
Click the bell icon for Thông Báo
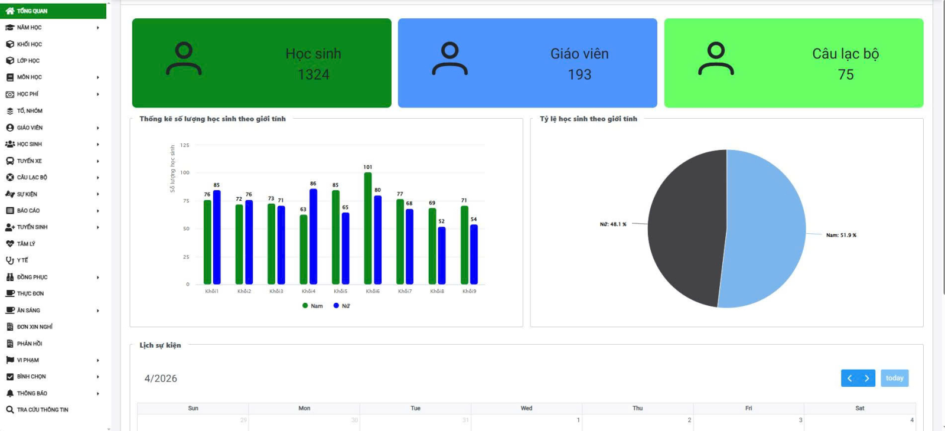(x=9, y=393)
